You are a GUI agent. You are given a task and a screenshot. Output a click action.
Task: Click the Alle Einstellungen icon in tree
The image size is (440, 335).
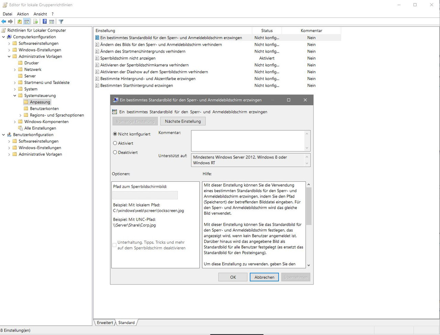(x=20, y=128)
